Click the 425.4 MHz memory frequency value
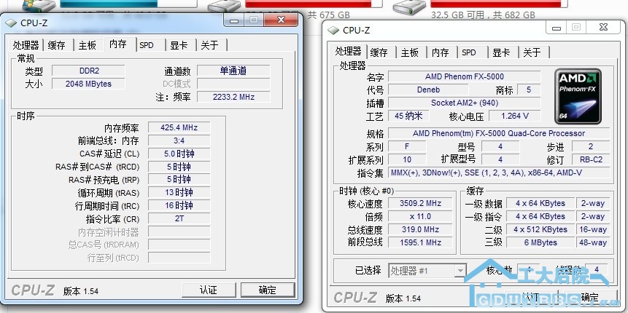Viewport: 628px width, 313px height. [x=179, y=127]
